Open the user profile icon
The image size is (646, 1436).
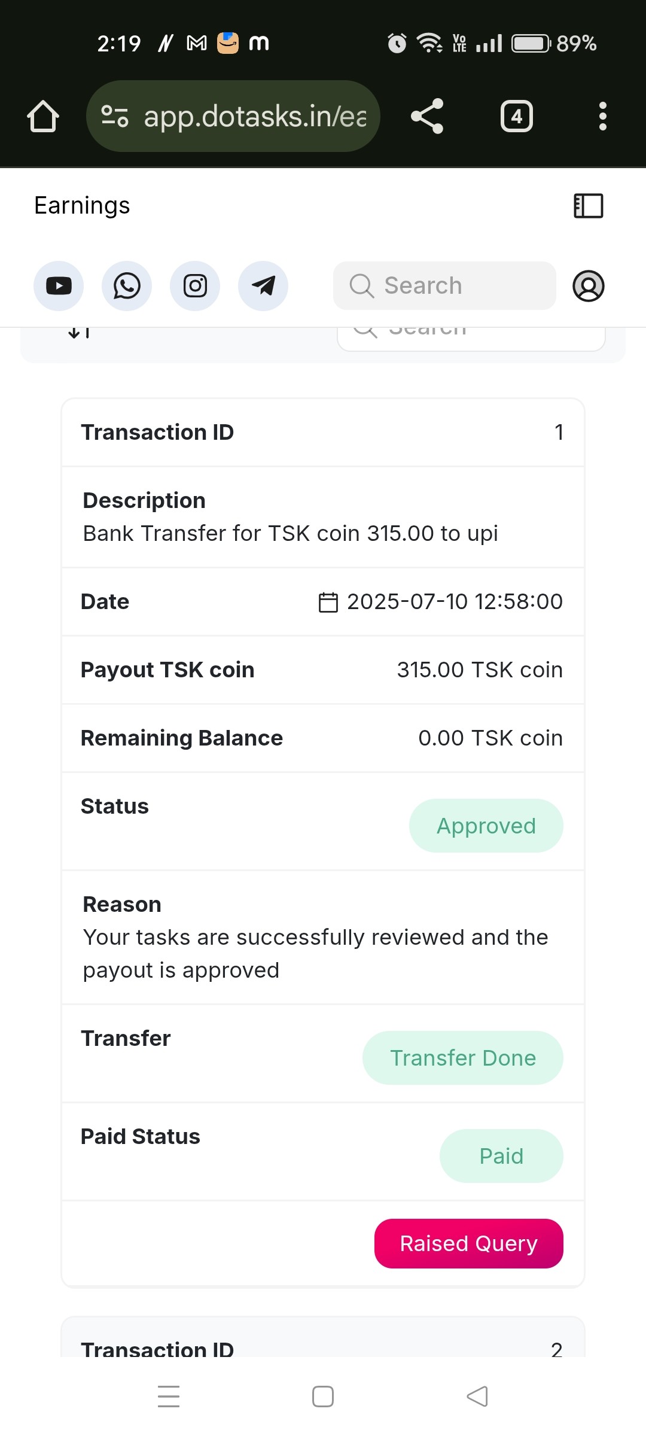click(589, 286)
